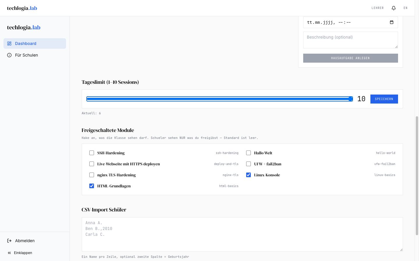Enable the SSH-Hardening module checkbox
Screen dimensions: 419x261
coord(92,153)
